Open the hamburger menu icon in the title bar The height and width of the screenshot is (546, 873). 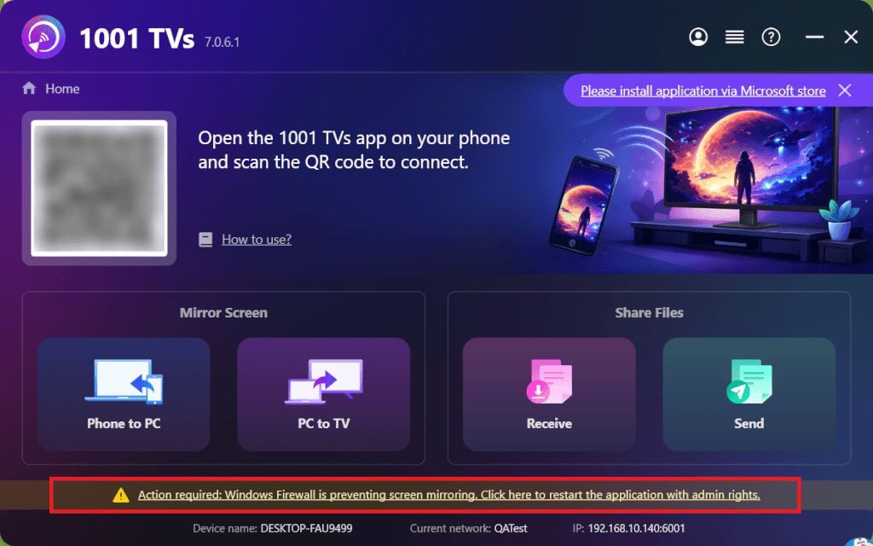pos(734,38)
